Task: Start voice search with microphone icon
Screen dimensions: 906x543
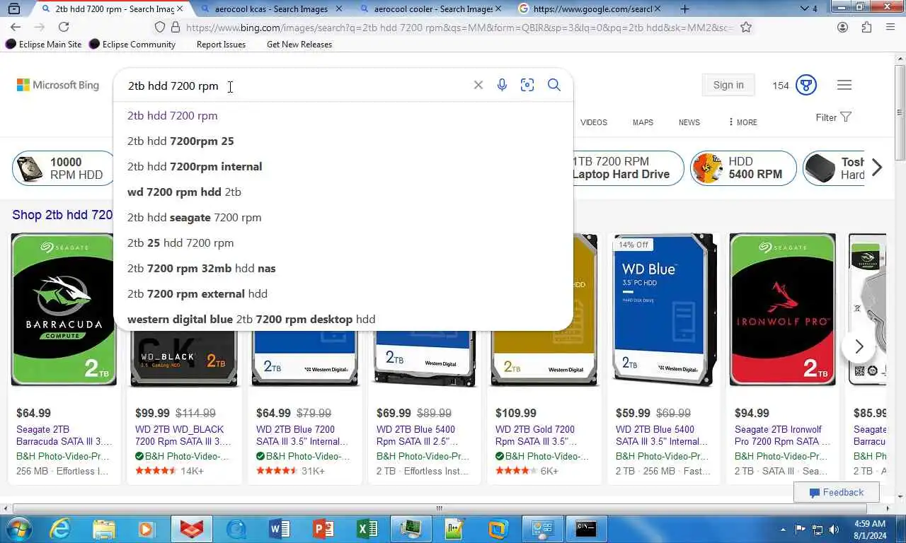Action: [502, 85]
